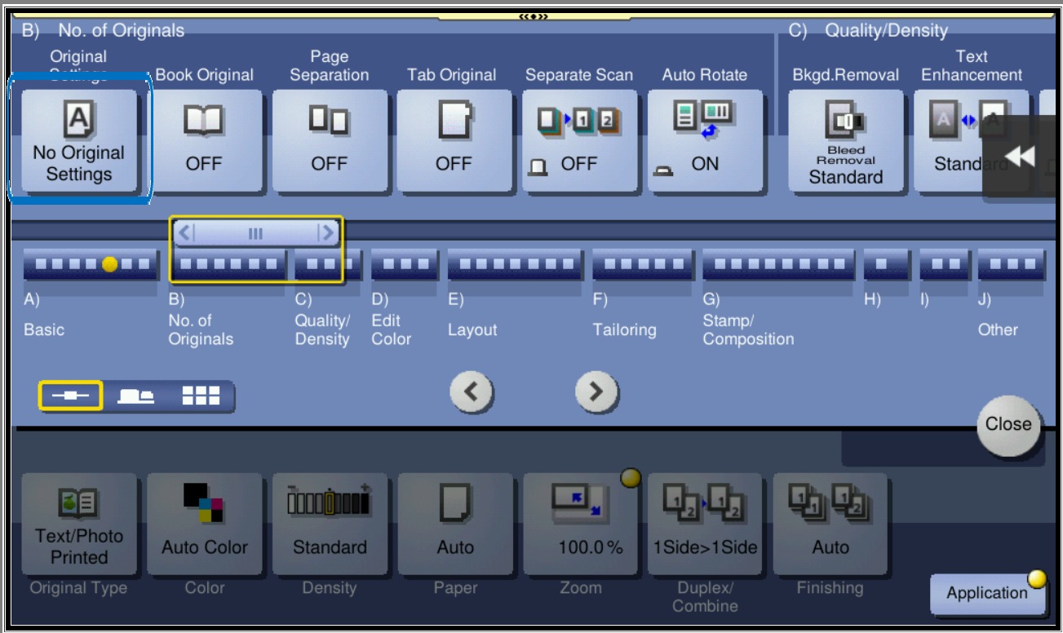
Task: Open the Finishing Auto setting
Action: coord(830,525)
